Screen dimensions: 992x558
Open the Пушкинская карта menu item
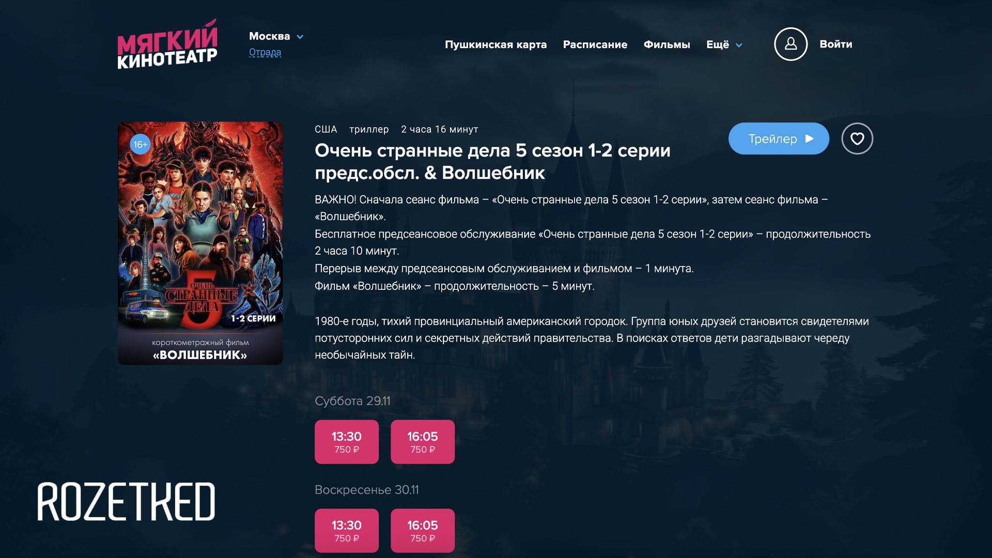click(495, 44)
